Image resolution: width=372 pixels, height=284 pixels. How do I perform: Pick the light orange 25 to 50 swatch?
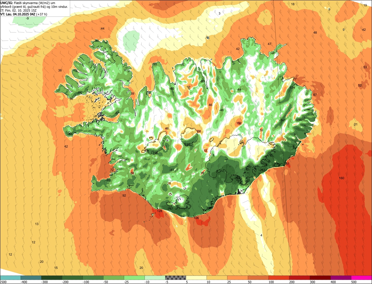click(x=237, y=278)
